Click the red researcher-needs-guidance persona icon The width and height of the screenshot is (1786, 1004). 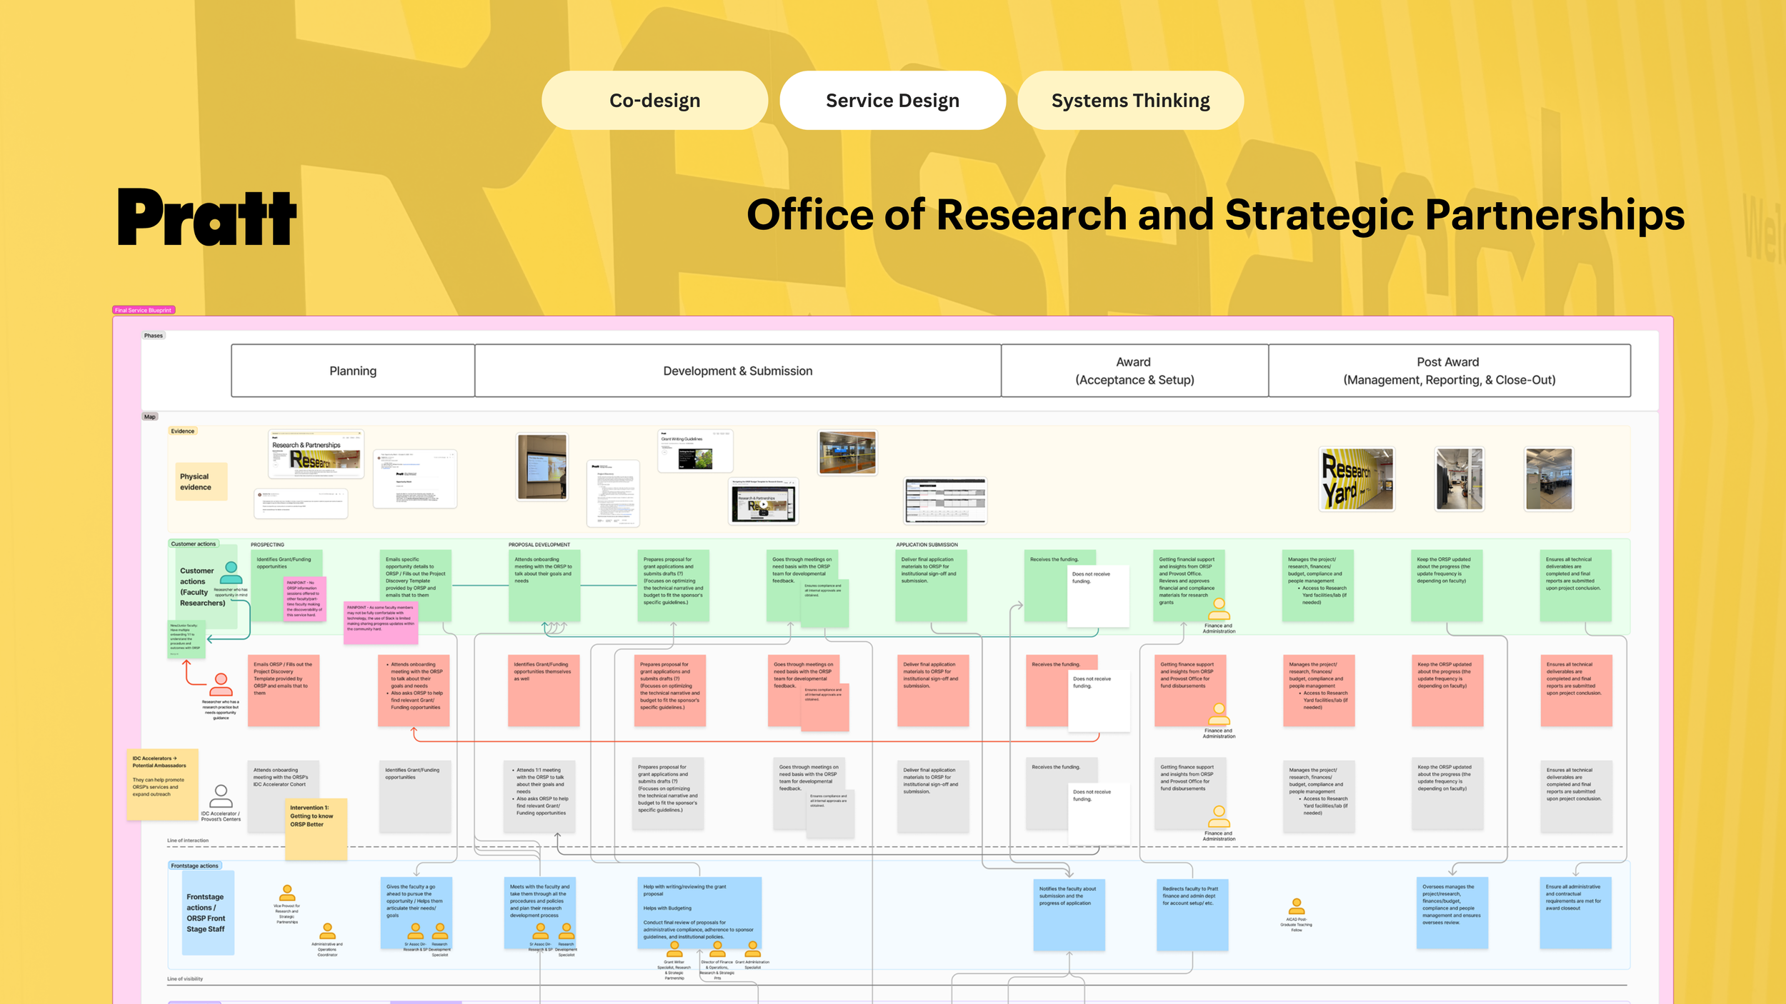221,684
